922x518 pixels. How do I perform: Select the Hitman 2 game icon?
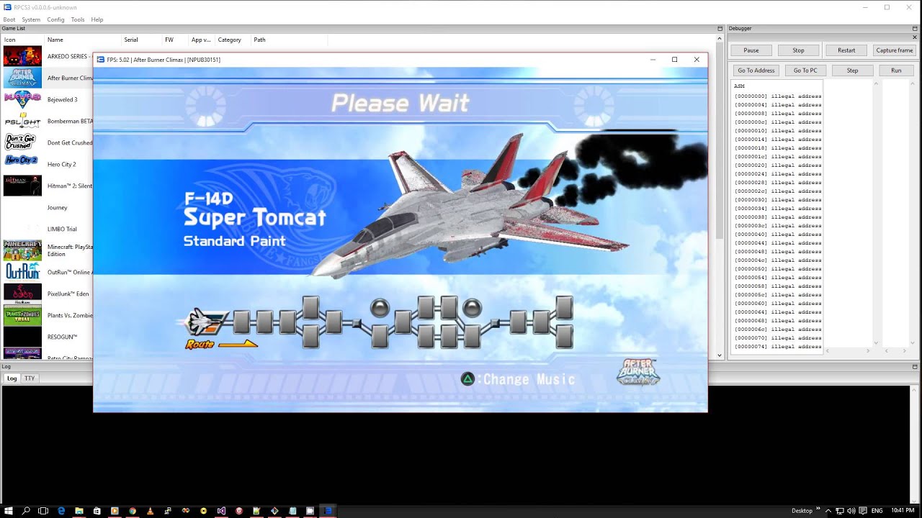click(x=22, y=186)
